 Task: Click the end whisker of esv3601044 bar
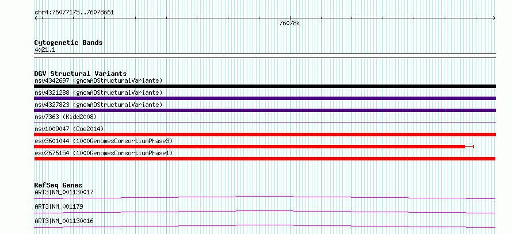(x=469, y=147)
